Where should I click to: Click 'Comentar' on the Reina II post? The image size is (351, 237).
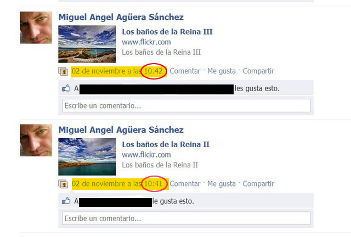185,184
